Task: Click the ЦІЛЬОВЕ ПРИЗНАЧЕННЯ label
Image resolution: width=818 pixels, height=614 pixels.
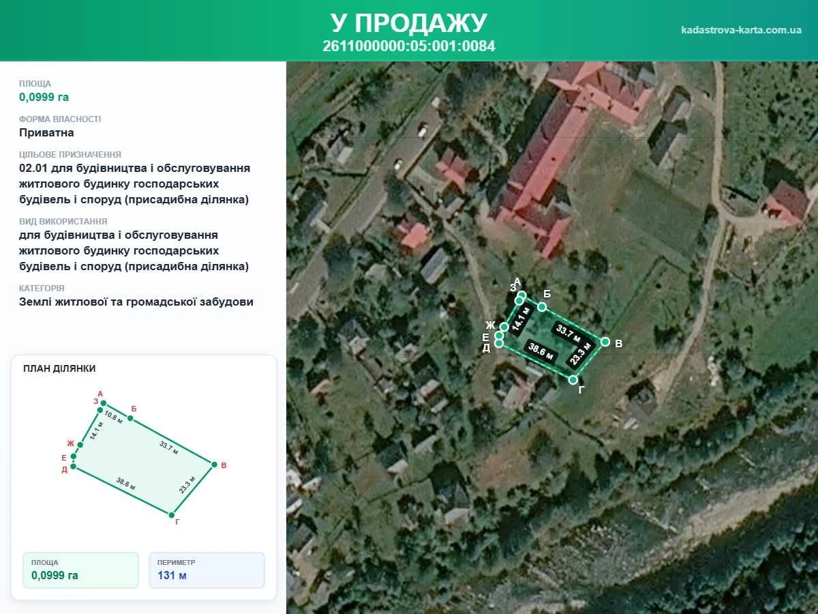Action: [x=70, y=154]
